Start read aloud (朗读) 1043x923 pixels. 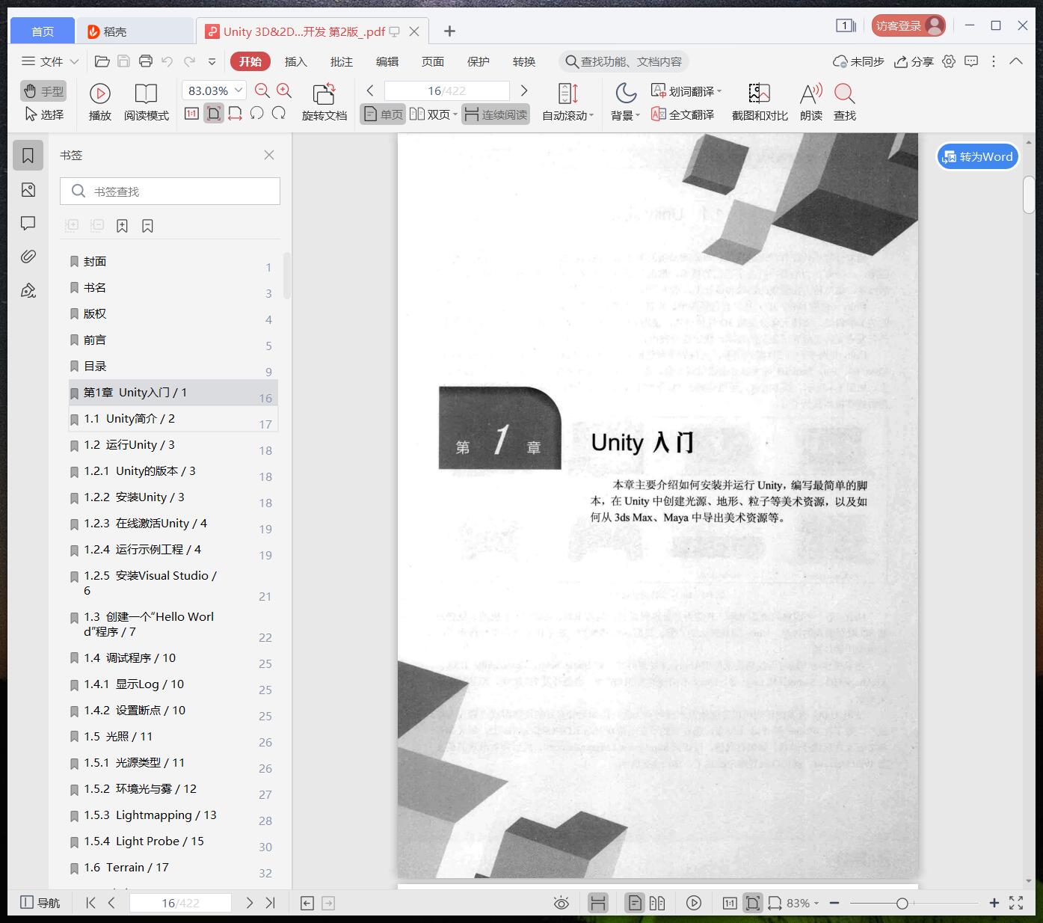(811, 102)
